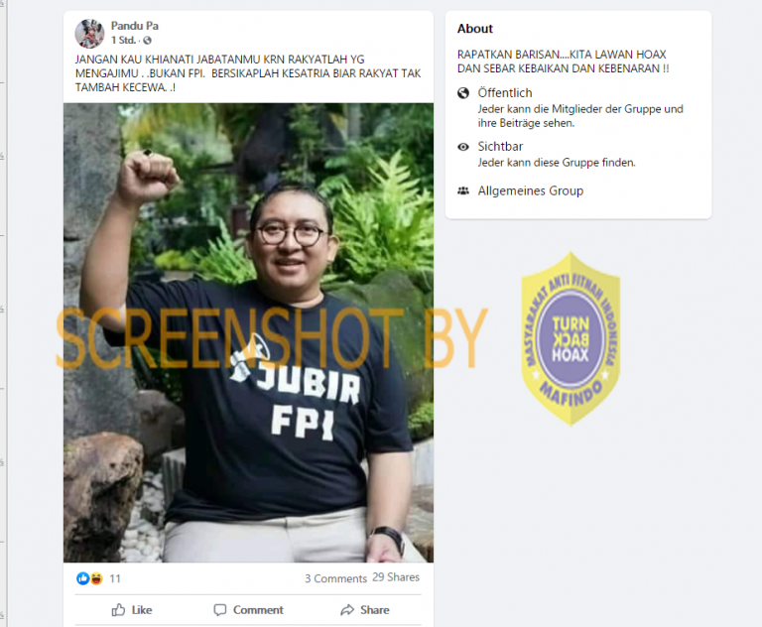The image size is (762, 627).
Task: Click the Allgemeines Group people icon
Action: coord(463,190)
